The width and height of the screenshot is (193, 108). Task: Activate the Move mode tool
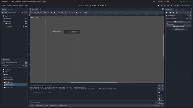tap(35, 12)
